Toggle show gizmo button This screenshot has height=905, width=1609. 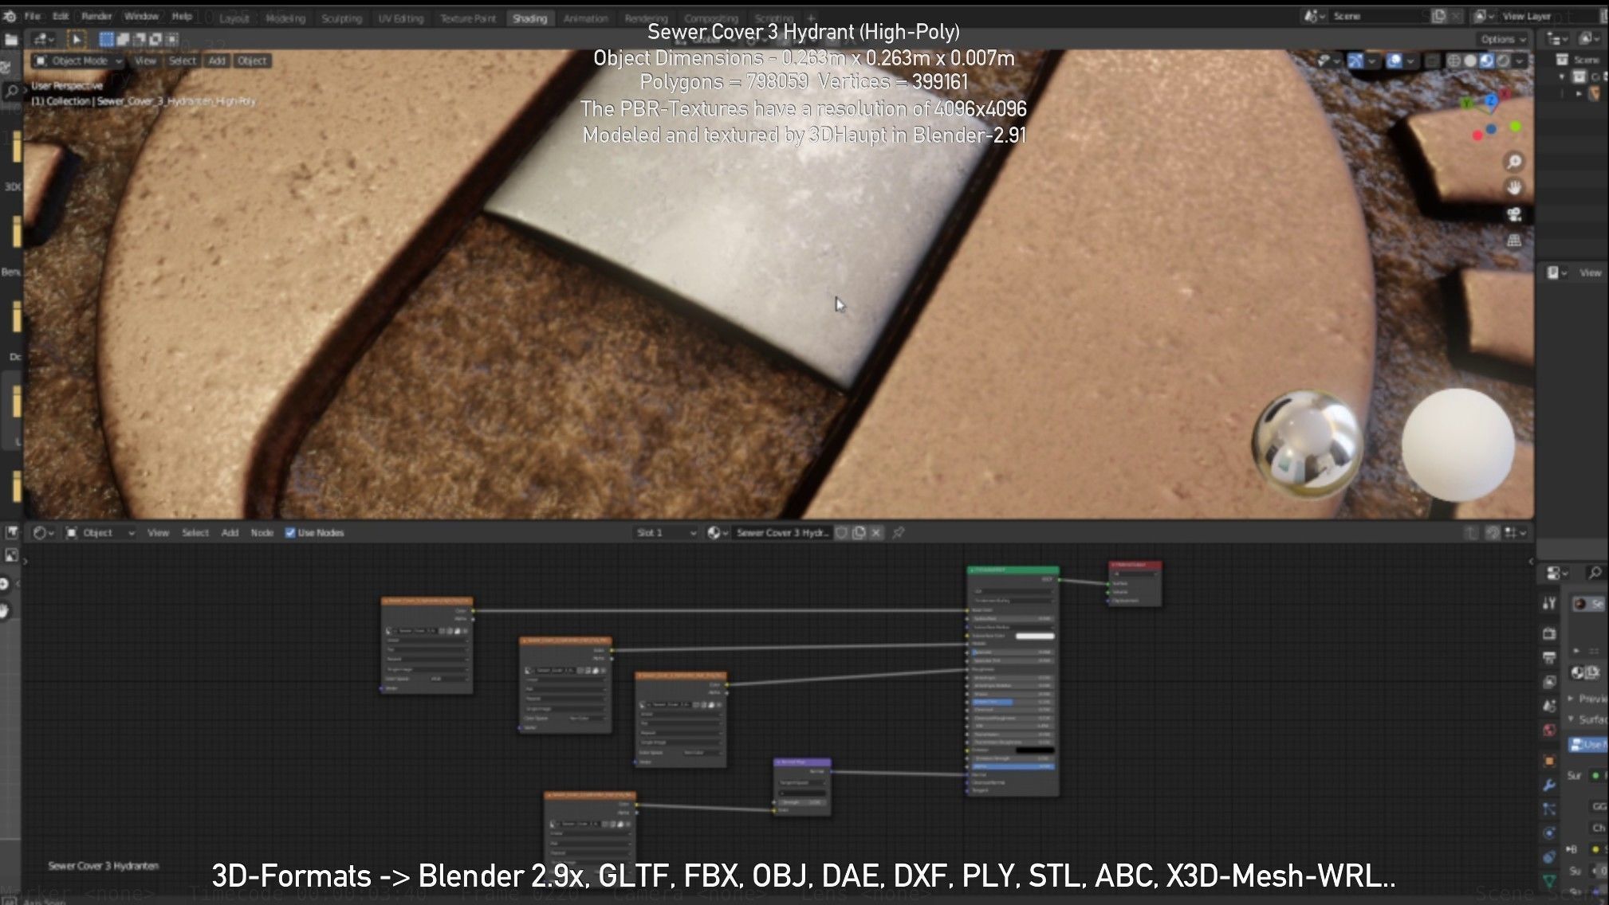pyautogui.click(x=1355, y=61)
